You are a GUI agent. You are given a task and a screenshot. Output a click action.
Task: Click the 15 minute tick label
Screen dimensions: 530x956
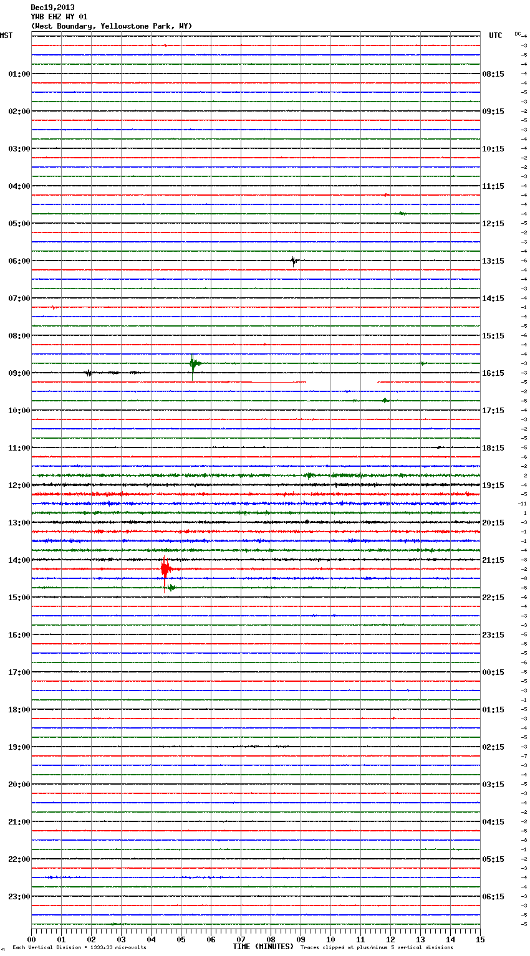[x=480, y=939]
